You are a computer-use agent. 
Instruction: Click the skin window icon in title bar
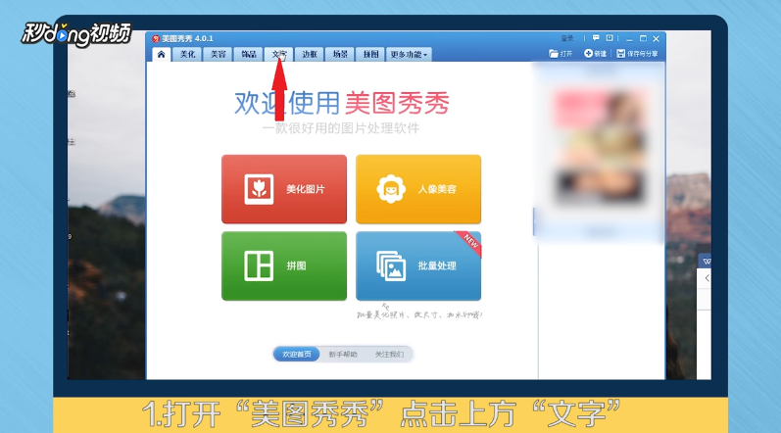point(610,38)
